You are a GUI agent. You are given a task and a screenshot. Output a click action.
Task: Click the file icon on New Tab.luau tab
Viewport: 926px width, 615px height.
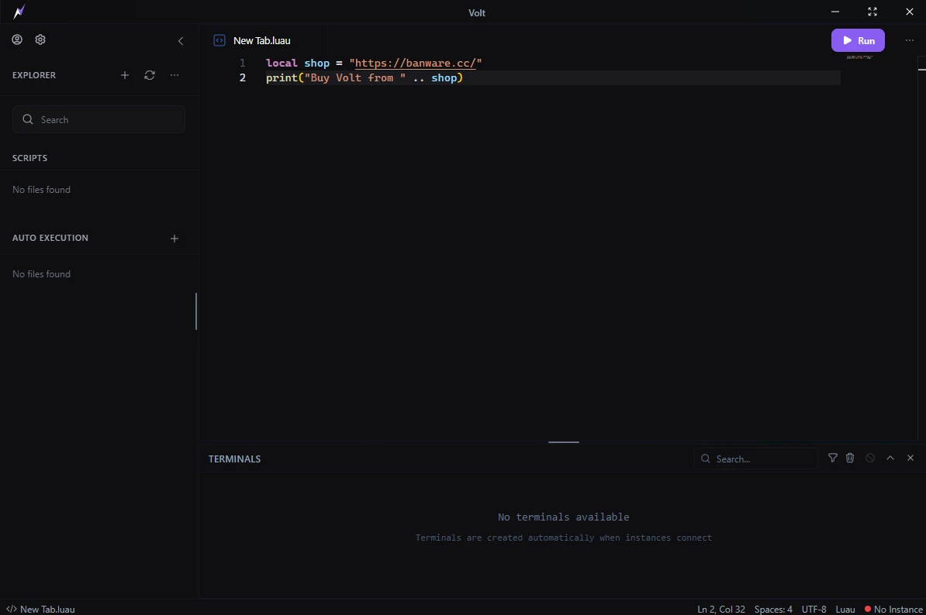pyautogui.click(x=219, y=40)
